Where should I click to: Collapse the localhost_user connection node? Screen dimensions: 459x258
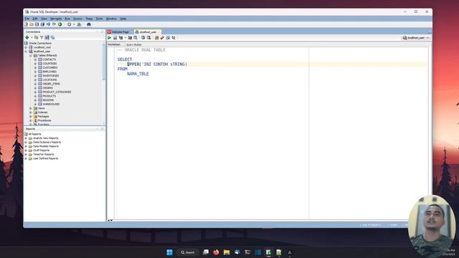(26, 52)
